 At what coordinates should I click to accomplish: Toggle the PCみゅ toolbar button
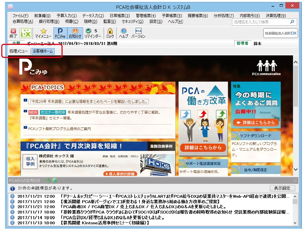pyautogui.click(x=60, y=33)
